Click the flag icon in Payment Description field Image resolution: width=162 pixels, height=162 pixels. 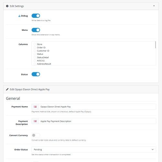(x=35, y=121)
